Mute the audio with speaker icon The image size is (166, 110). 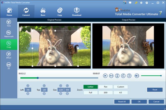click(x=137, y=76)
